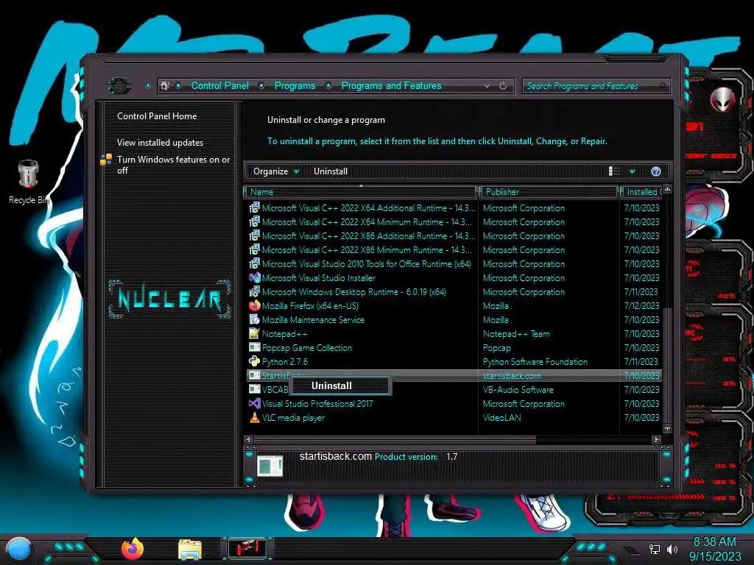This screenshot has width=754, height=565.
Task: Click the Search Programs and Features field
Action: pyautogui.click(x=595, y=86)
